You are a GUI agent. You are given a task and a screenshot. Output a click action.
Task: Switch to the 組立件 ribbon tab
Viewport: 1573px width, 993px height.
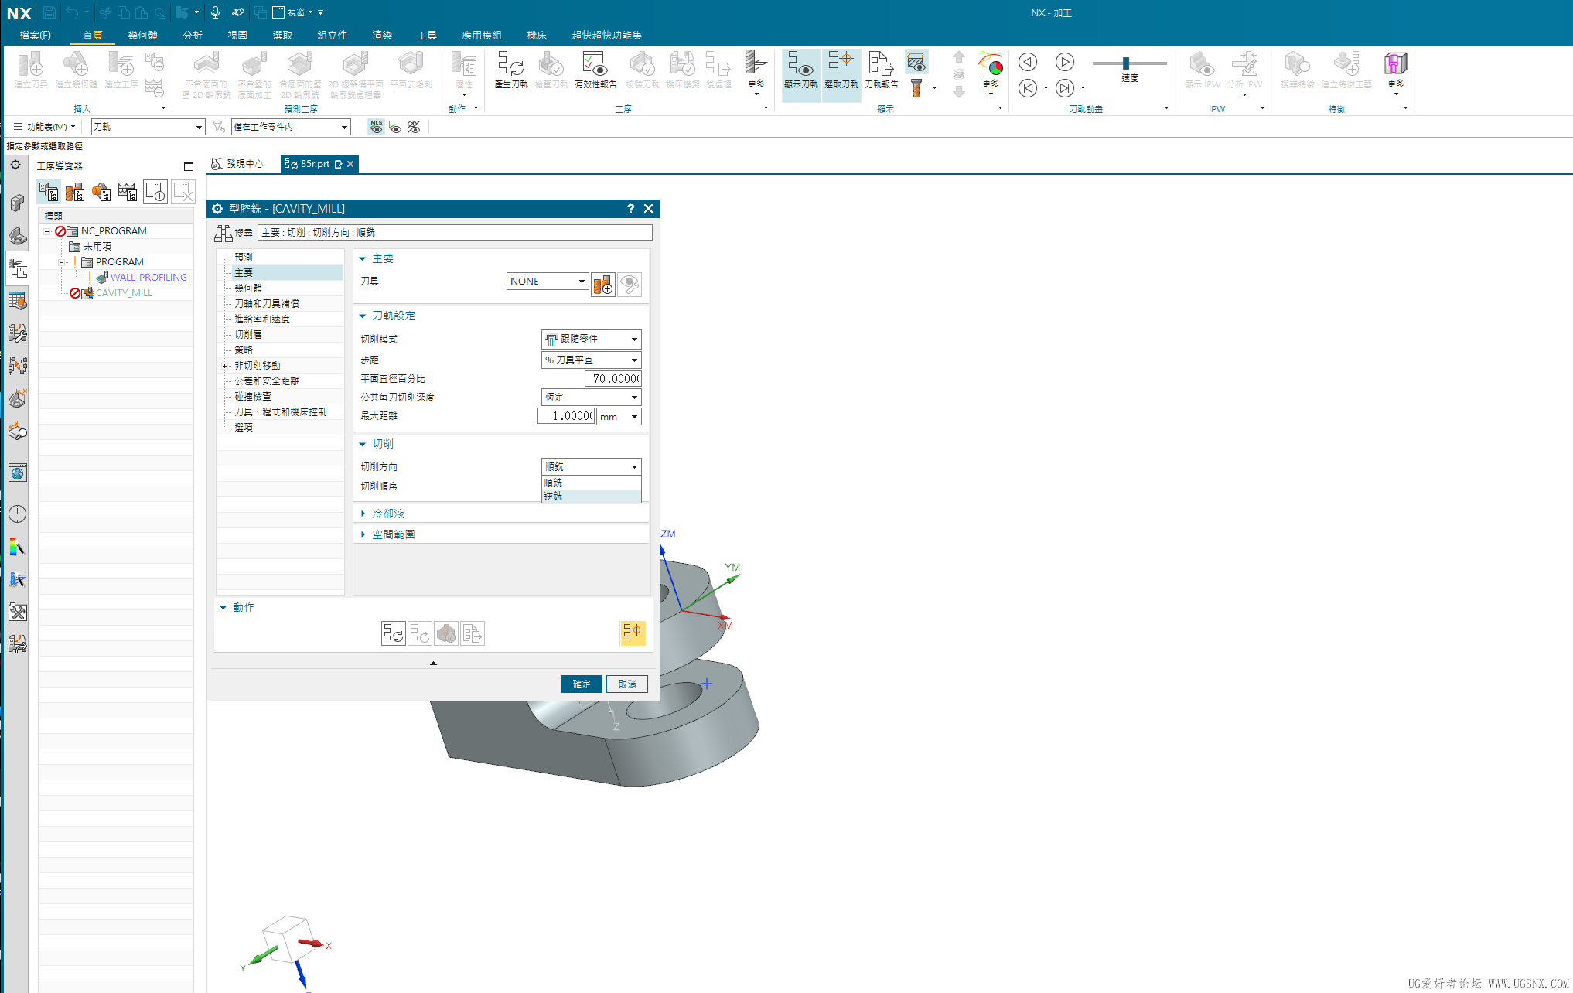pyautogui.click(x=332, y=35)
